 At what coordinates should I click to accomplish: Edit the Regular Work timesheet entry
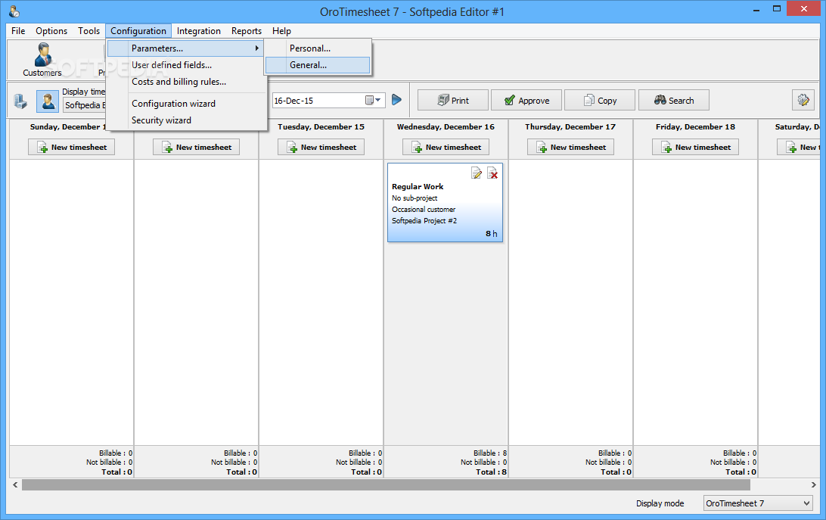pyautogui.click(x=477, y=173)
